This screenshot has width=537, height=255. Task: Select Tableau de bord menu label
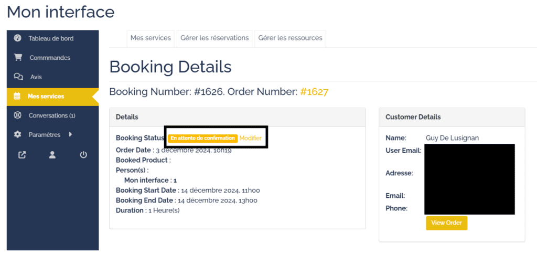[51, 38]
